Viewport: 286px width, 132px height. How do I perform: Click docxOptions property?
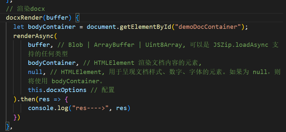66,90
